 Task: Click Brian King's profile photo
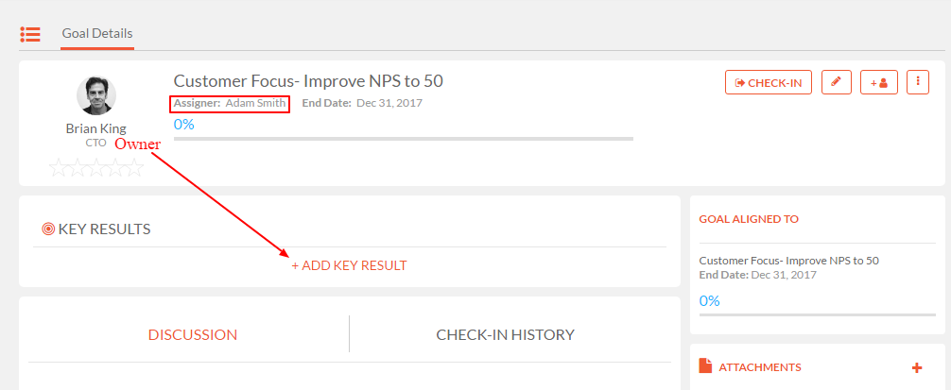[x=96, y=95]
